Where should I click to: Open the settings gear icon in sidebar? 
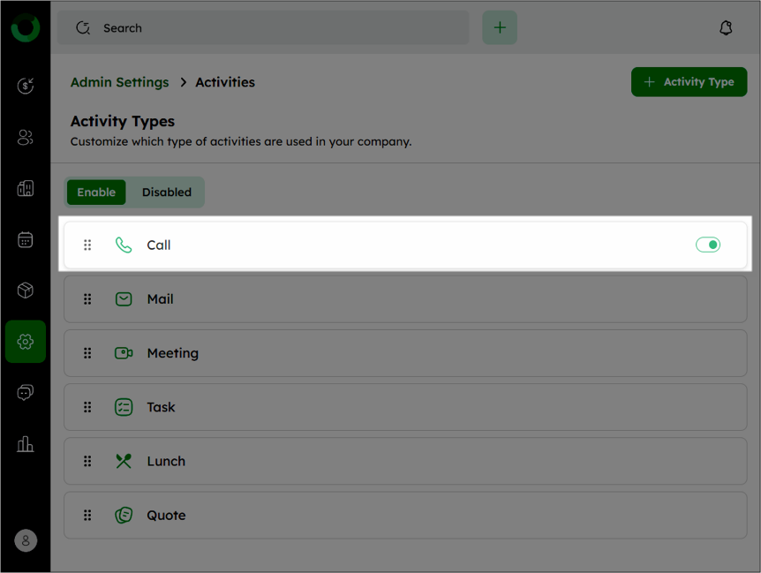click(x=26, y=342)
